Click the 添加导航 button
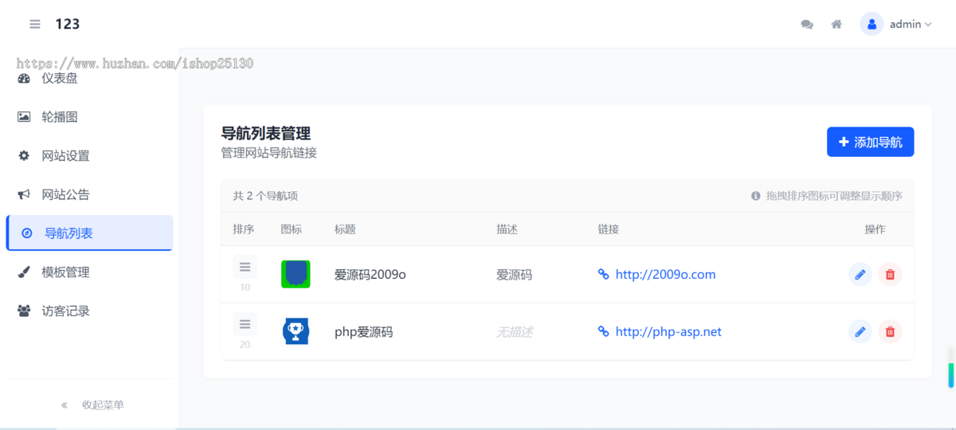The height and width of the screenshot is (430, 956). click(870, 142)
